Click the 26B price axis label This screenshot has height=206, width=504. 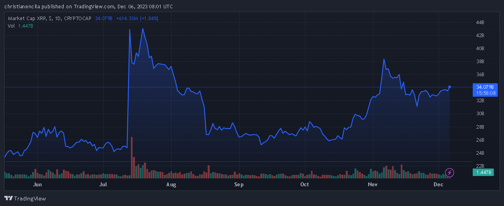tap(480, 140)
